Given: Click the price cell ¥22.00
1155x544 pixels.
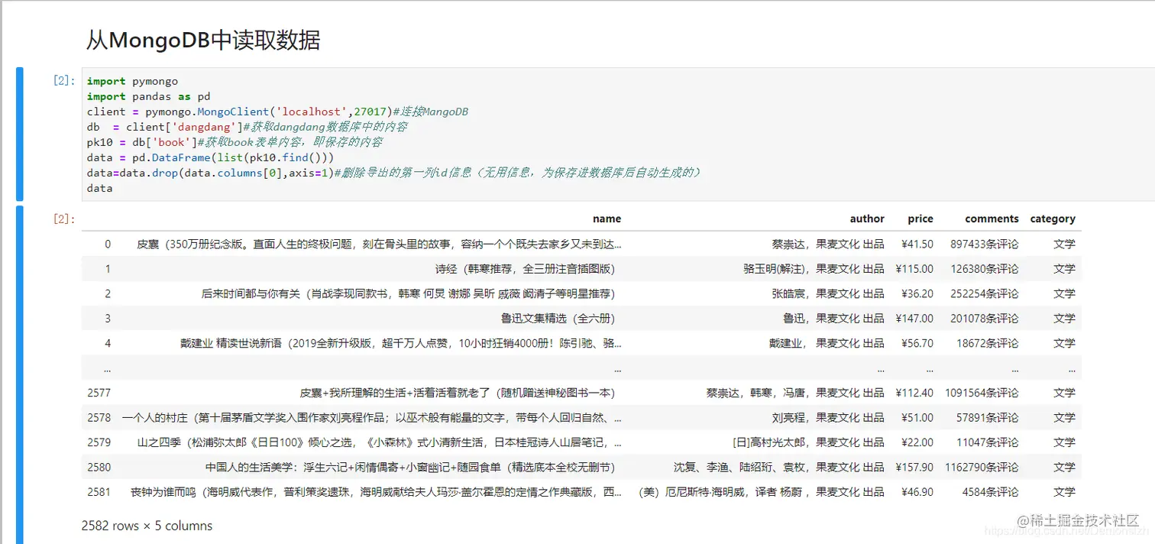Looking at the screenshot, I should point(917,442).
